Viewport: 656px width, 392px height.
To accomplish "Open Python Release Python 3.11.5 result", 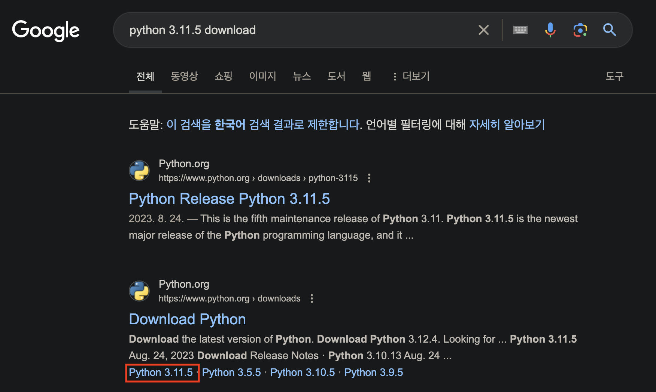I will point(229,199).
